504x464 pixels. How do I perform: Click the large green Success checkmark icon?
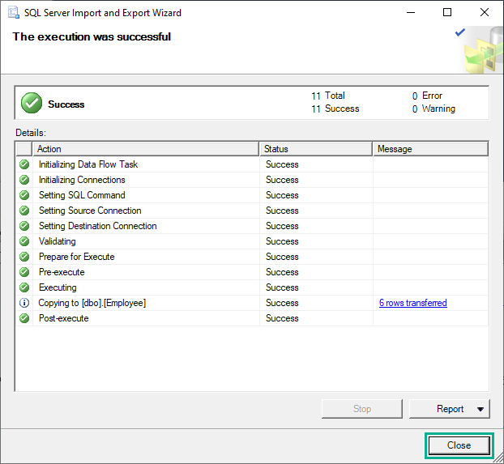(32, 103)
